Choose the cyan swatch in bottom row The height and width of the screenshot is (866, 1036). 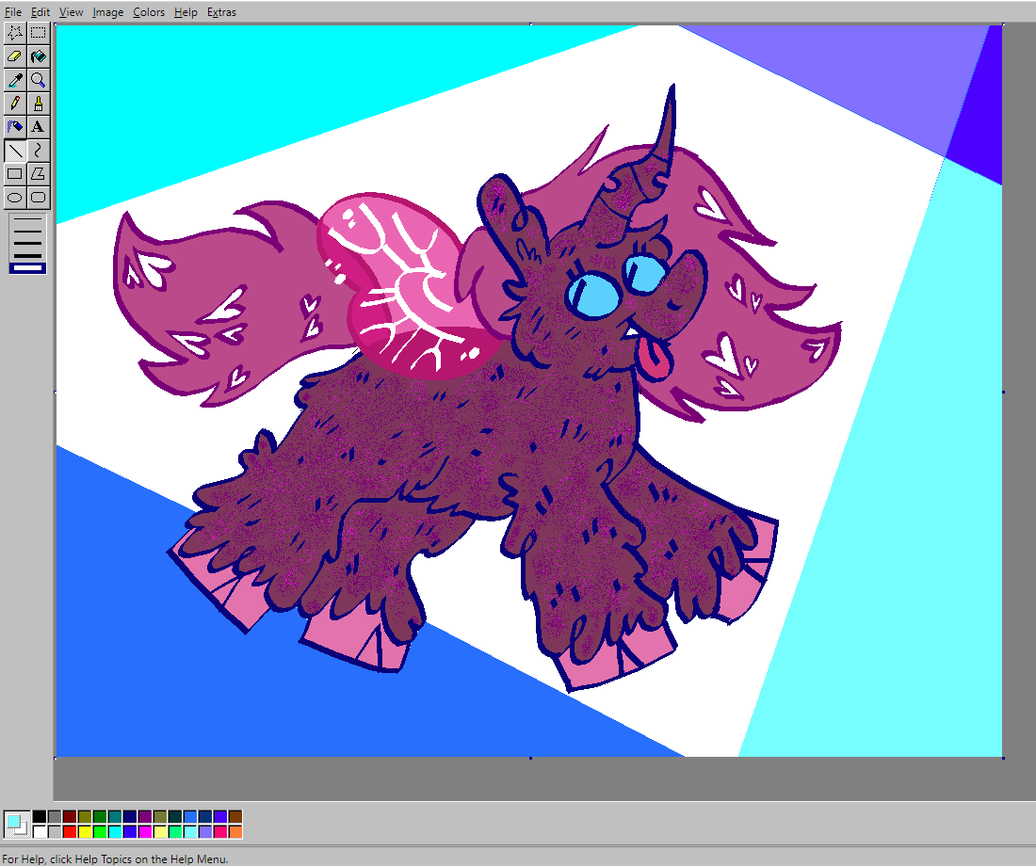115,832
